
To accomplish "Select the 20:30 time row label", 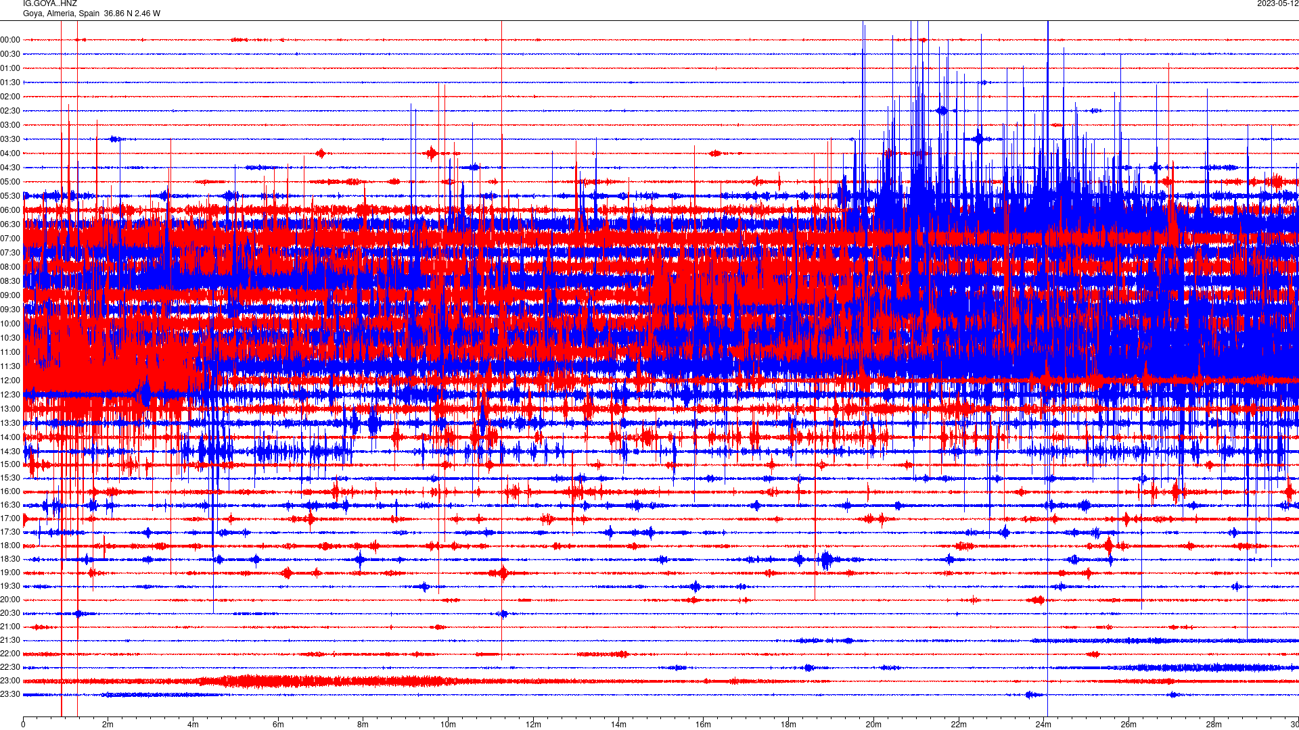I will pos(10,613).
